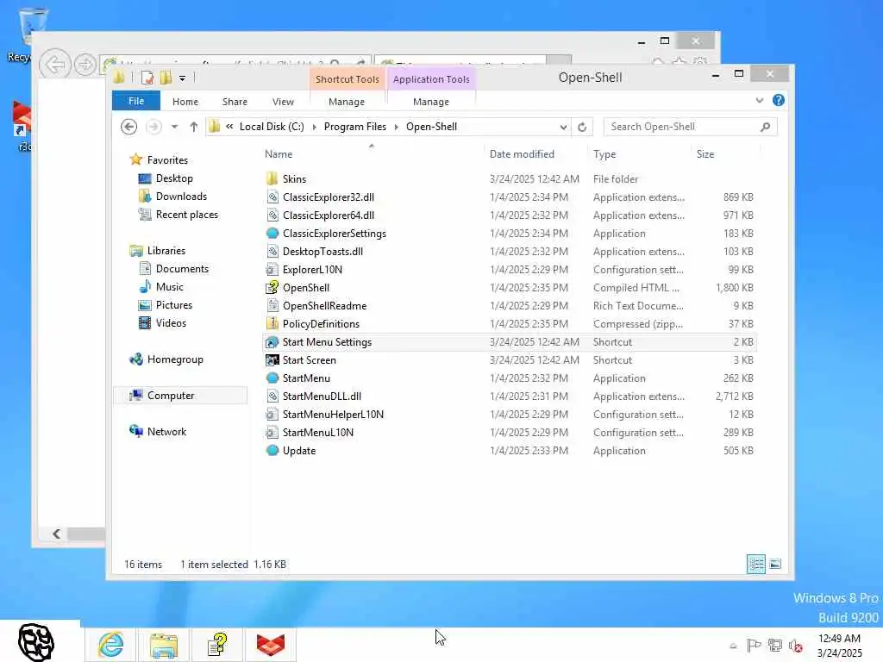883x662 pixels.
Task: Click the Open-Shell start button
Action: [36, 641]
